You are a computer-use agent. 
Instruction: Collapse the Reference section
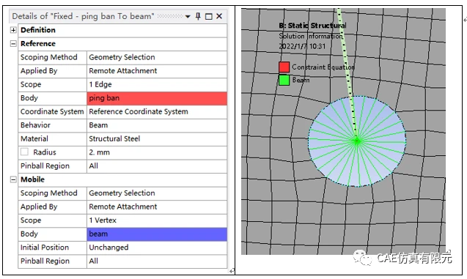[x=13, y=44]
